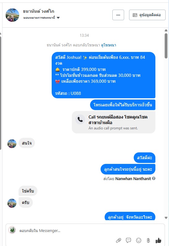Click the view contact info button

(147, 15)
